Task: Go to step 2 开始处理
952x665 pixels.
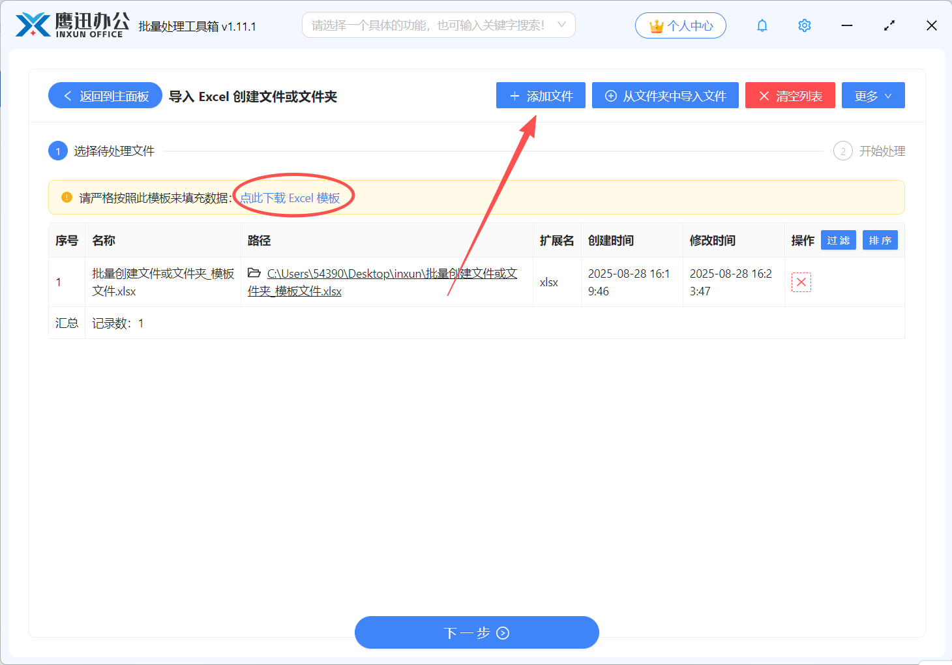Action: tap(869, 151)
